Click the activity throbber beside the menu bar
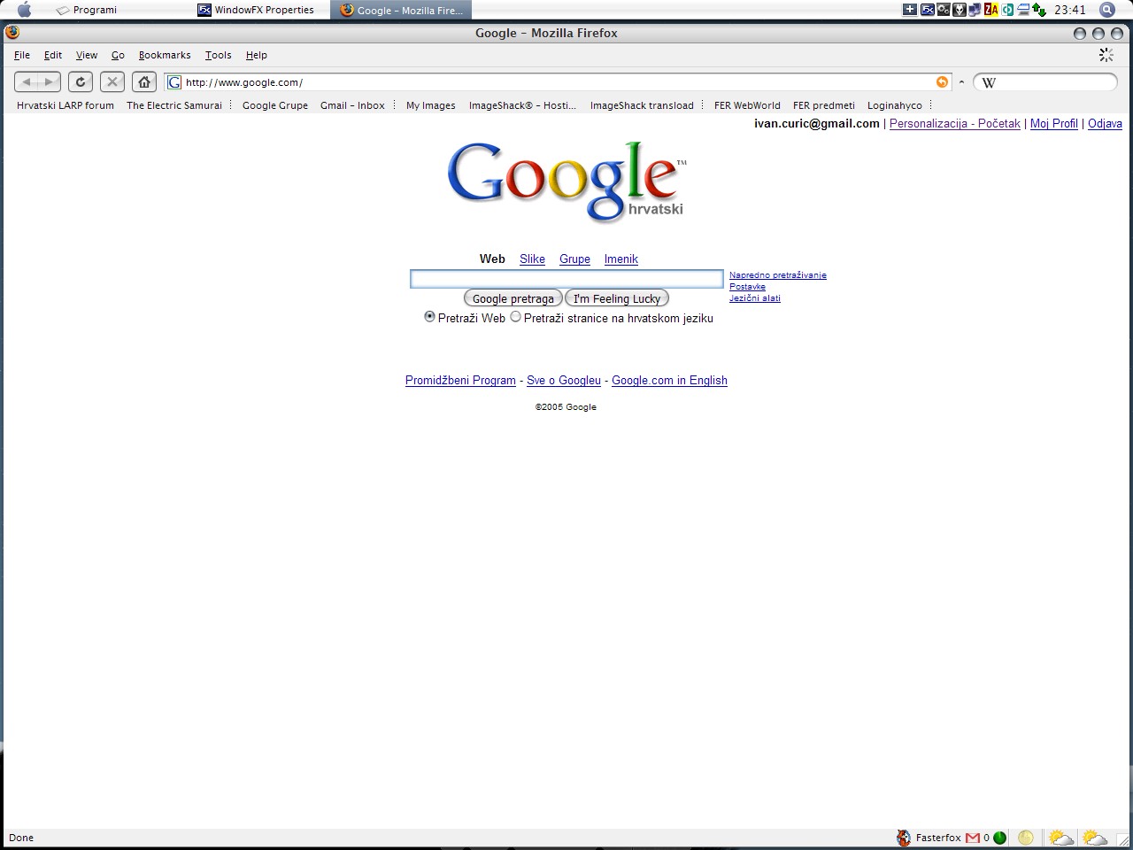The image size is (1133, 850). [1106, 55]
